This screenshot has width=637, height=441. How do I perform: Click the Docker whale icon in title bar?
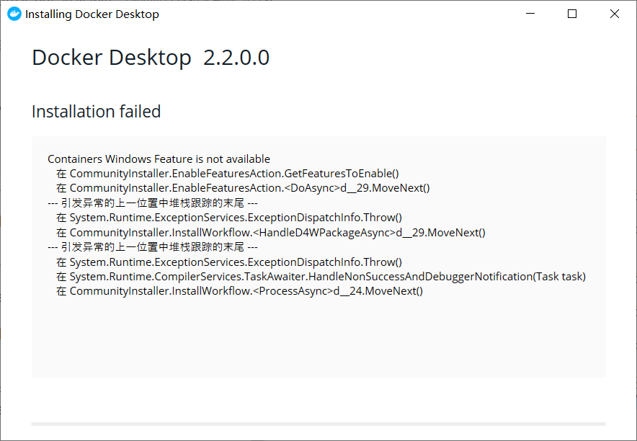14,14
